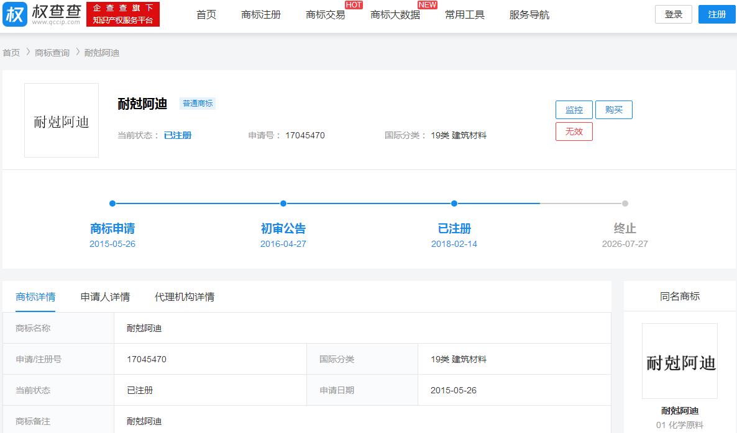Open the 企查查旗下 red banner
737x433 pixels.
pyautogui.click(x=123, y=14)
